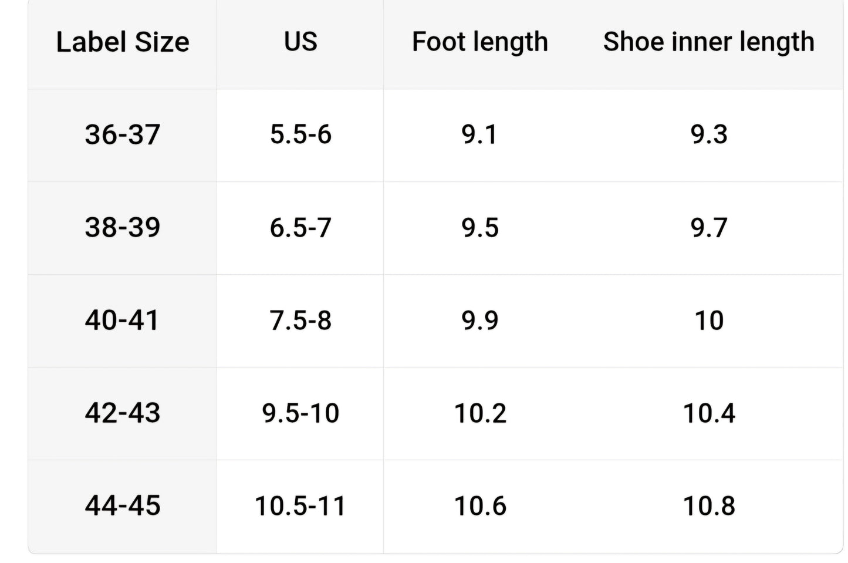Click the US size 6.5-7 cell
The height and width of the screenshot is (563, 848).
coord(300,227)
